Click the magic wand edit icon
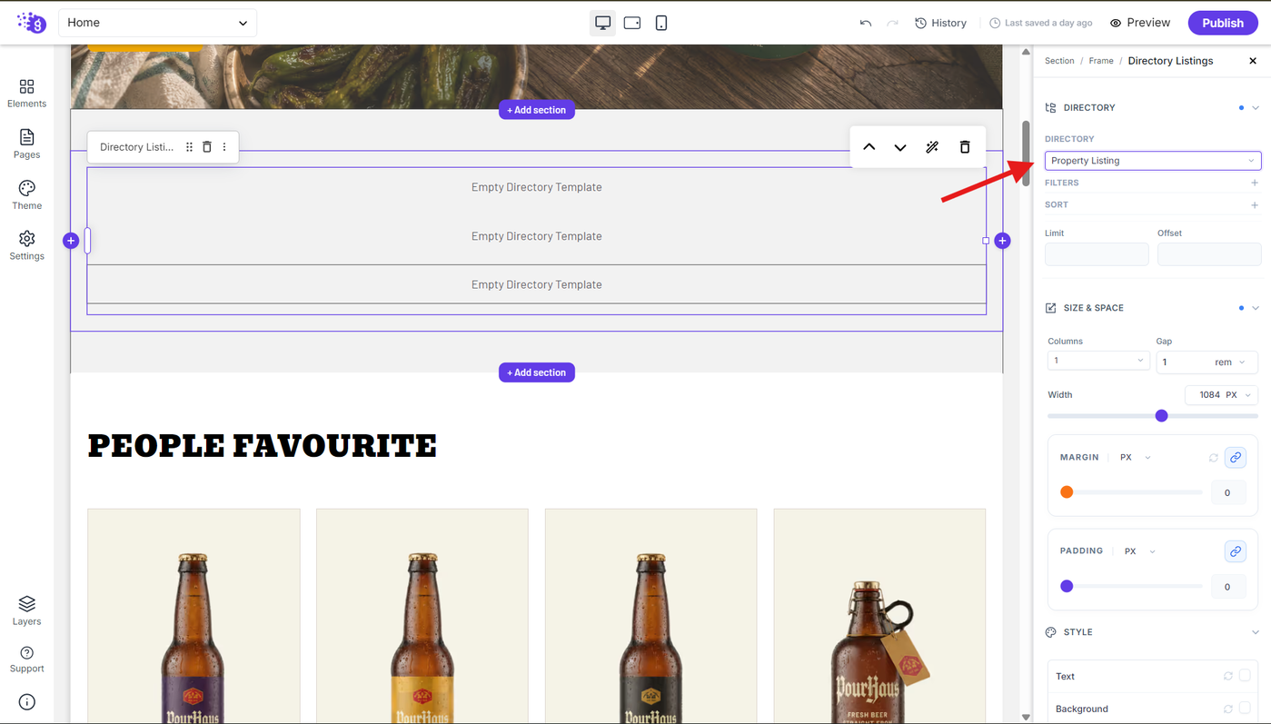The width and height of the screenshot is (1271, 724). click(x=932, y=147)
